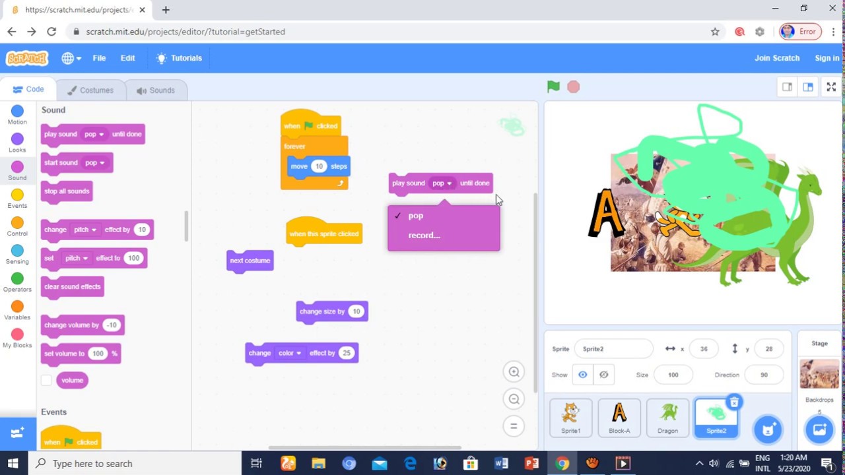Open Choose a Sprite button
This screenshot has height=475, width=845.
pos(768,429)
